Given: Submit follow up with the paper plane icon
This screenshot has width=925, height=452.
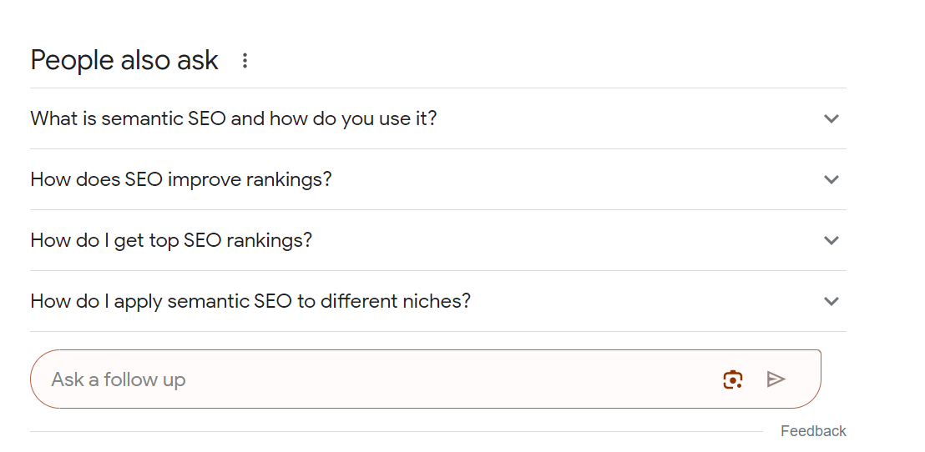Looking at the screenshot, I should click(x=776, y=379).
